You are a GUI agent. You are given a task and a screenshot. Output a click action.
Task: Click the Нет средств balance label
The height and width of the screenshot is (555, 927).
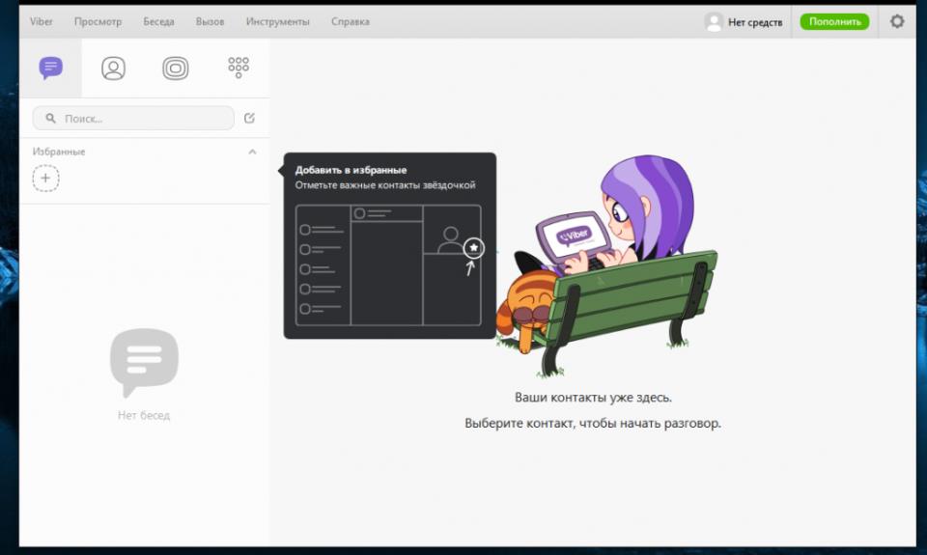(x=755, y=22)
